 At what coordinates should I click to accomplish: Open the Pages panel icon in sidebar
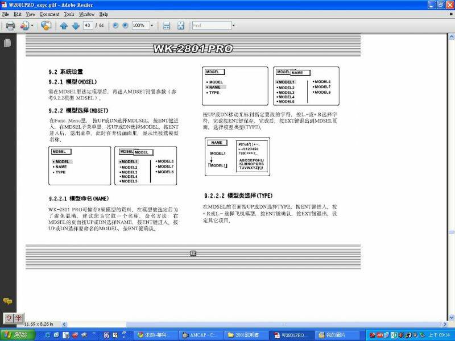(7, 43)
